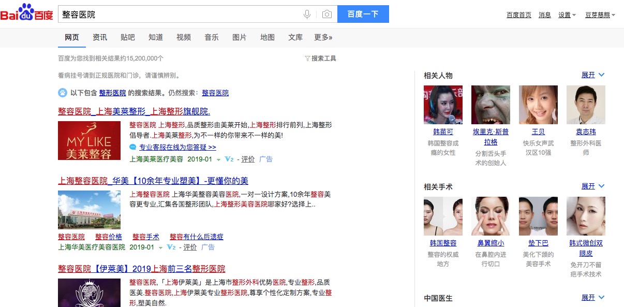Click the 华美 hospital building thumbnail
This screenshot has width=624, height=307.
(89, 210)
